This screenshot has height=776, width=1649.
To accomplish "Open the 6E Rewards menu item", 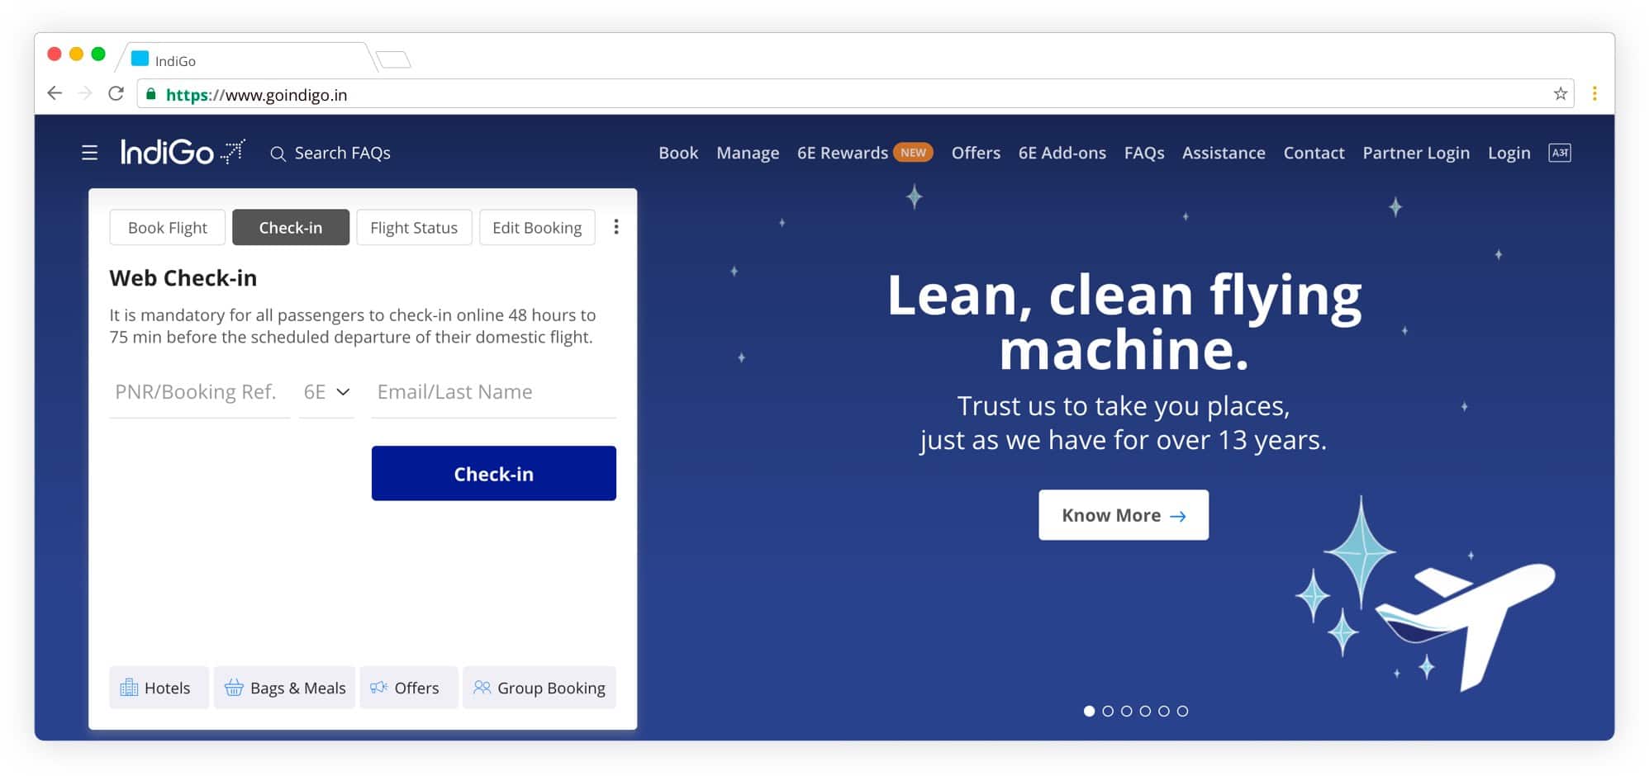I will point(842,153).
